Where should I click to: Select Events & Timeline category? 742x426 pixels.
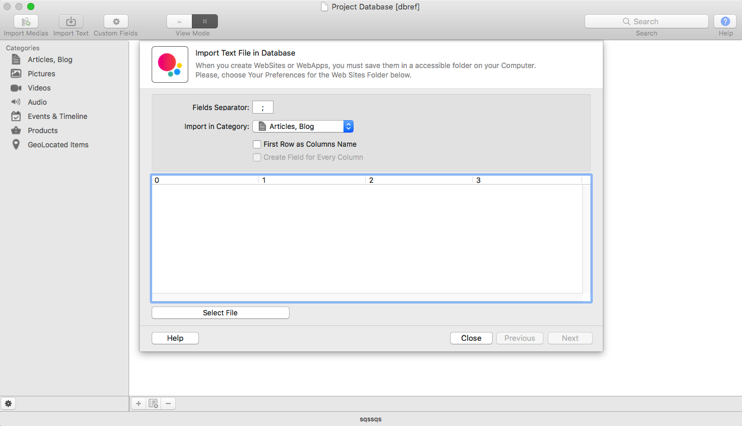(x=57, y=117)
